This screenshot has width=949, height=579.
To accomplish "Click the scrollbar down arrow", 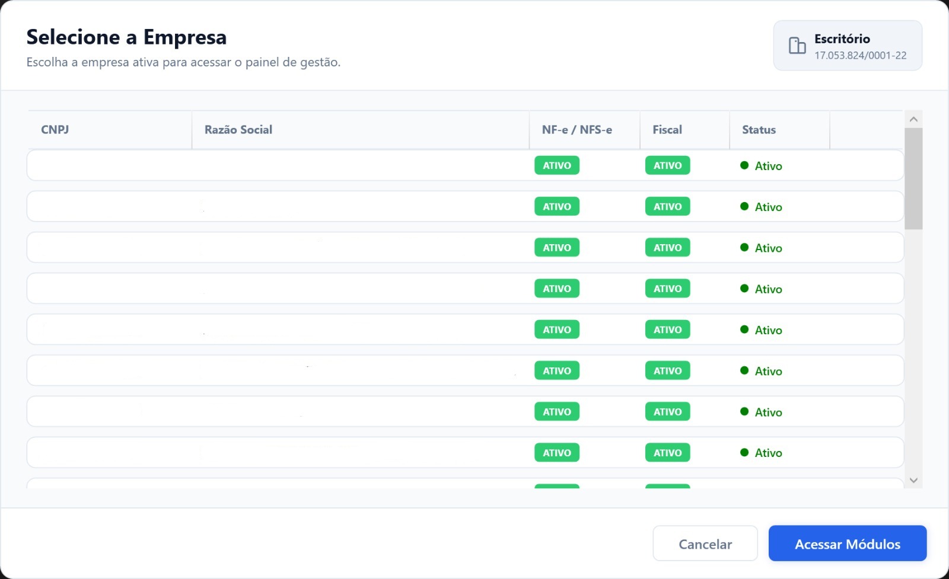I will pyautogui.click(x=913, y=480).
